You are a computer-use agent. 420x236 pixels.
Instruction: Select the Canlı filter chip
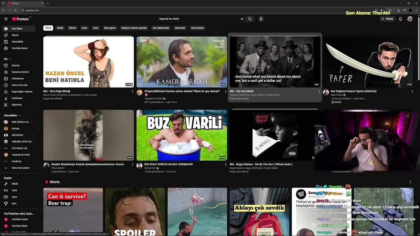95,28
